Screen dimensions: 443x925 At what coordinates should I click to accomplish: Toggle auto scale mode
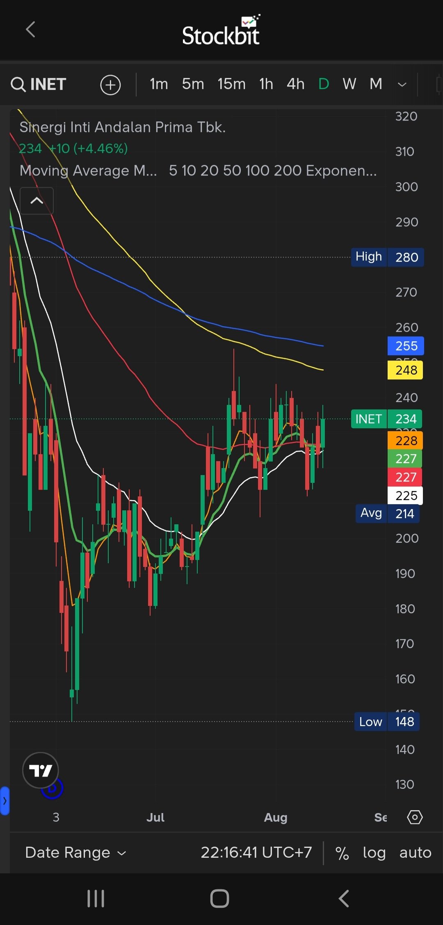coord(415,853)
